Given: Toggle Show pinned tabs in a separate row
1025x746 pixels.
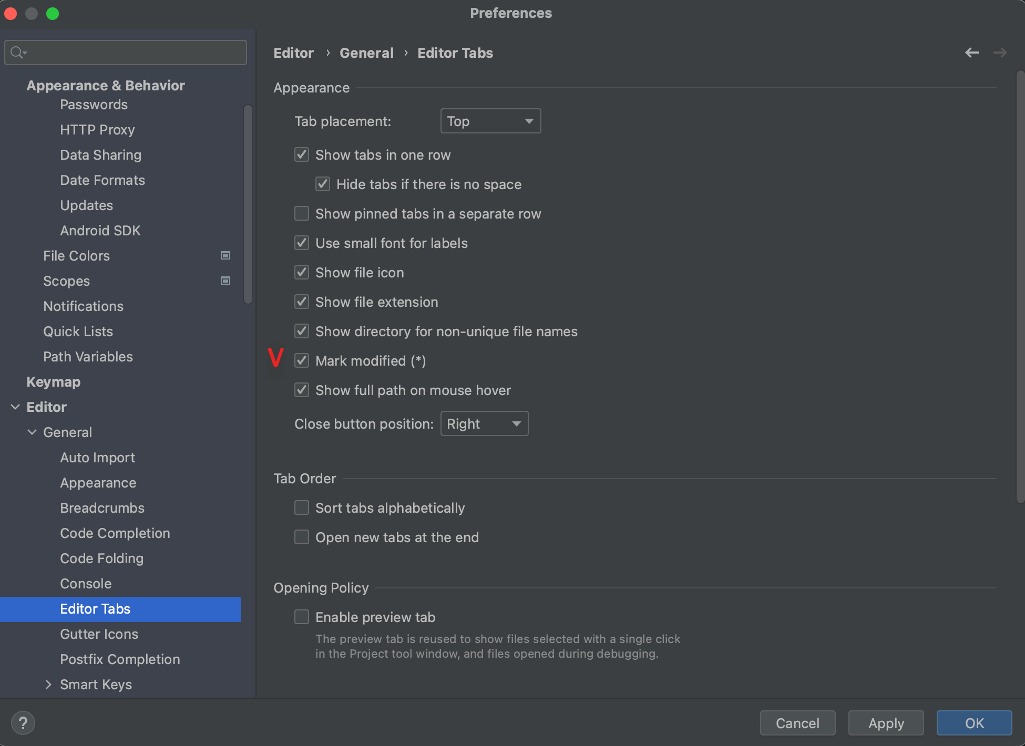Looking at the screenshot, I should (x=302, y=214).
